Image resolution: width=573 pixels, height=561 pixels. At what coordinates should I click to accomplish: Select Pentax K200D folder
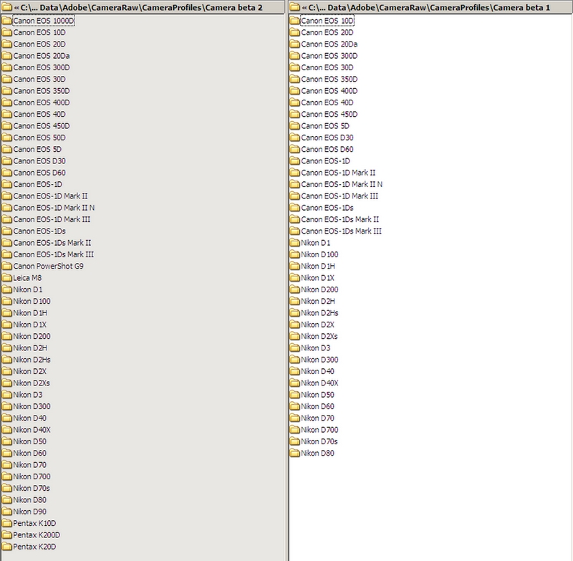tap(37, 535)
